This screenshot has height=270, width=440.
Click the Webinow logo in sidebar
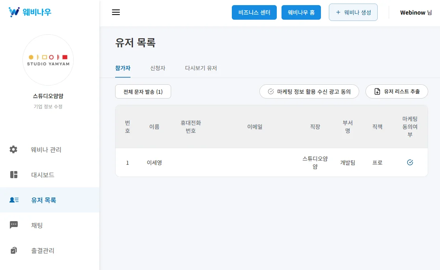coord(30,12)
